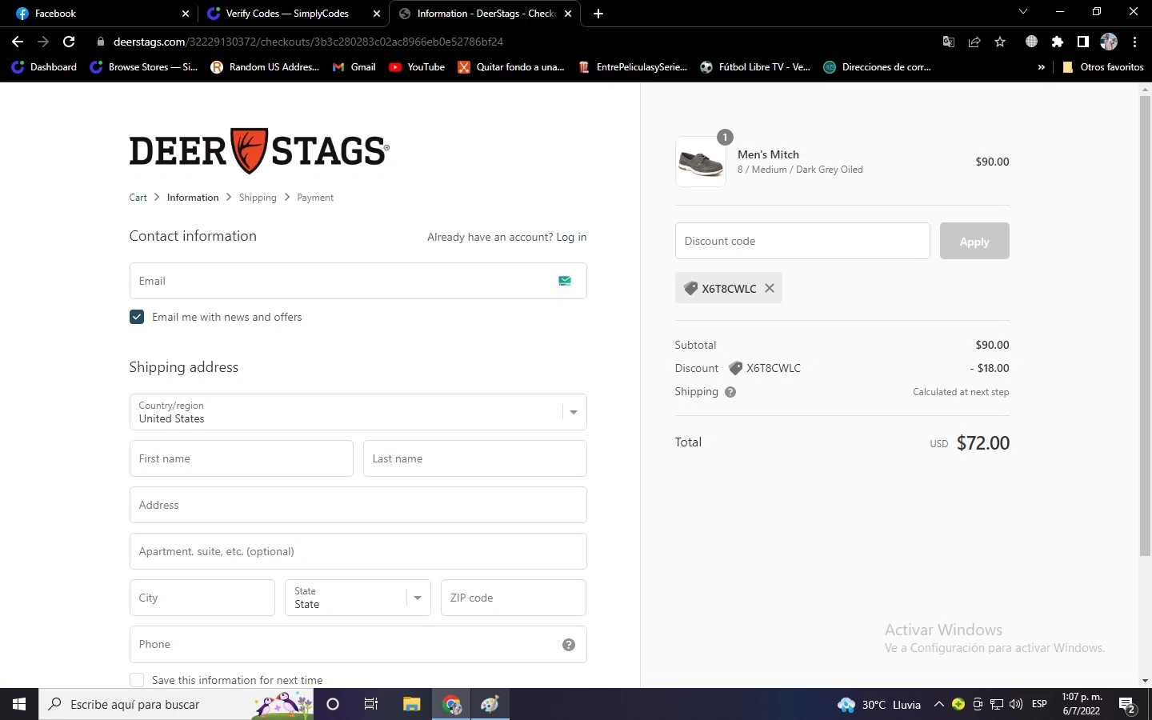Viewport: 1152px width, 720px height.
Task: Click the Phone input field
Action: coord(358,644)
